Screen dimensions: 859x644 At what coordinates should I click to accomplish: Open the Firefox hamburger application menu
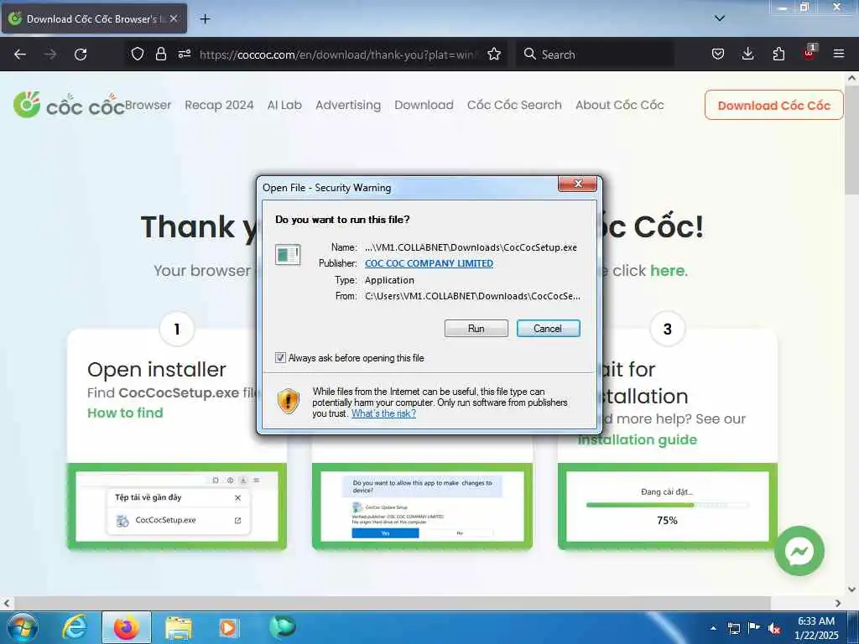click(839, 54)
